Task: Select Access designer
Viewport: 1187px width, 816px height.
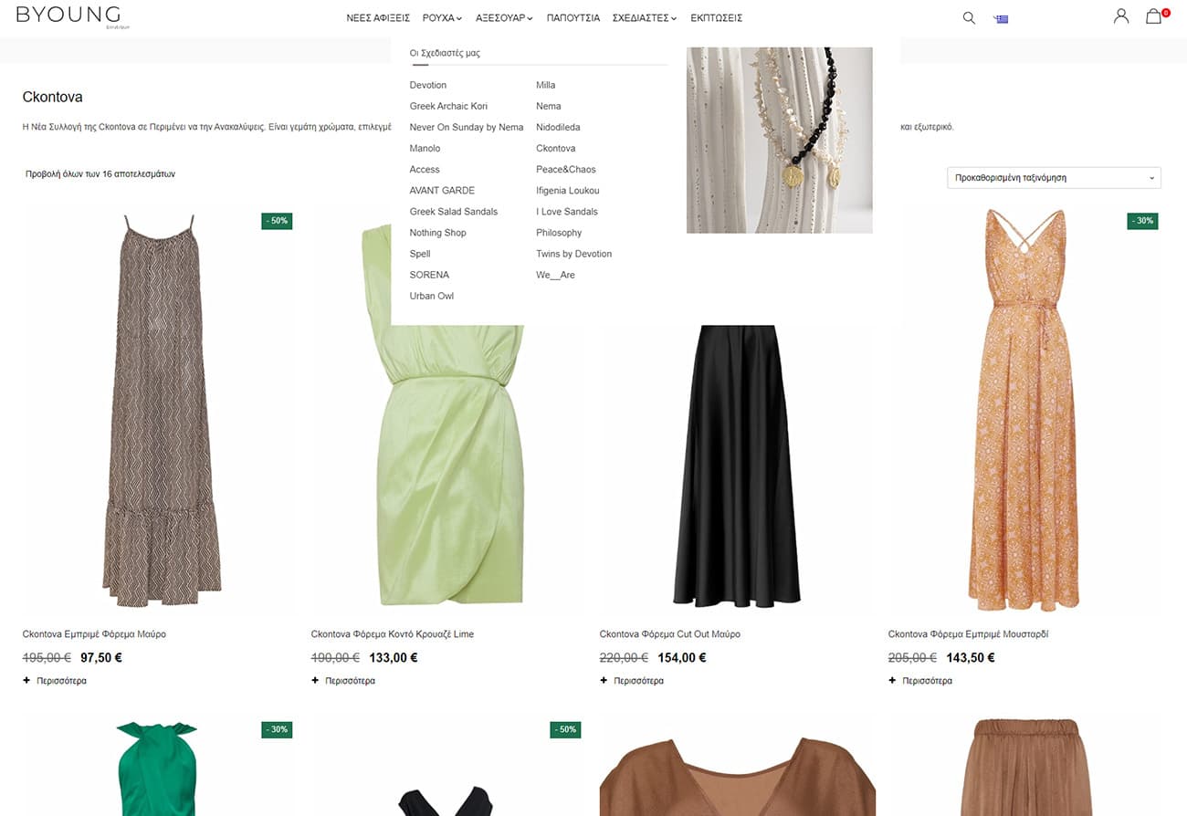Action: point(425,169)
